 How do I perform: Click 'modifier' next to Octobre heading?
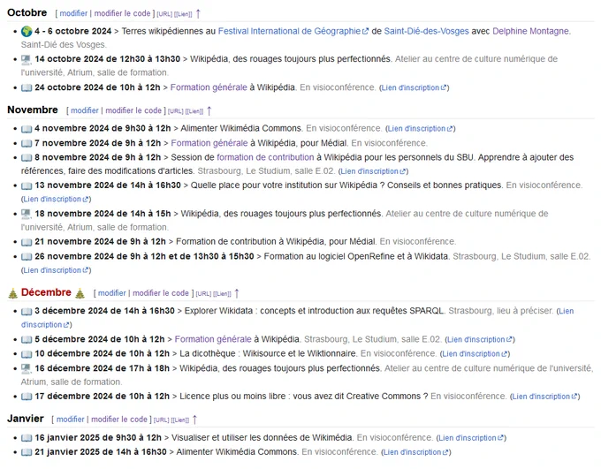(x=73, y=13)
